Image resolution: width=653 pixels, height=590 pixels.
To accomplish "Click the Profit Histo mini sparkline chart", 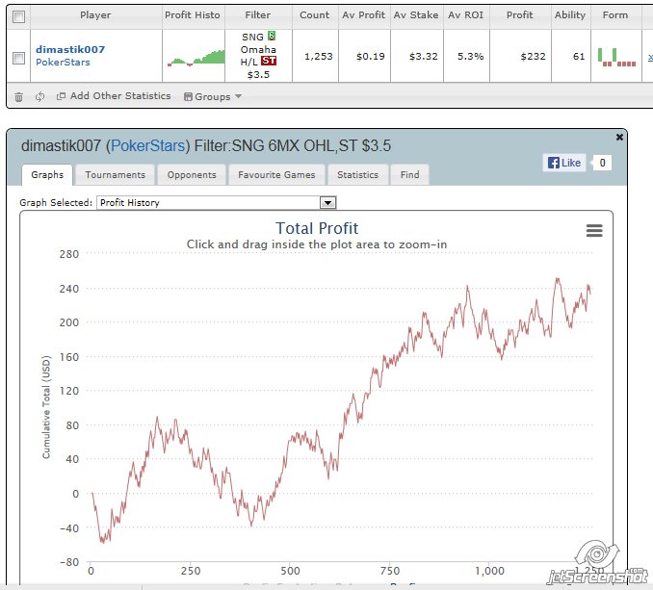I will coord(196,58).
